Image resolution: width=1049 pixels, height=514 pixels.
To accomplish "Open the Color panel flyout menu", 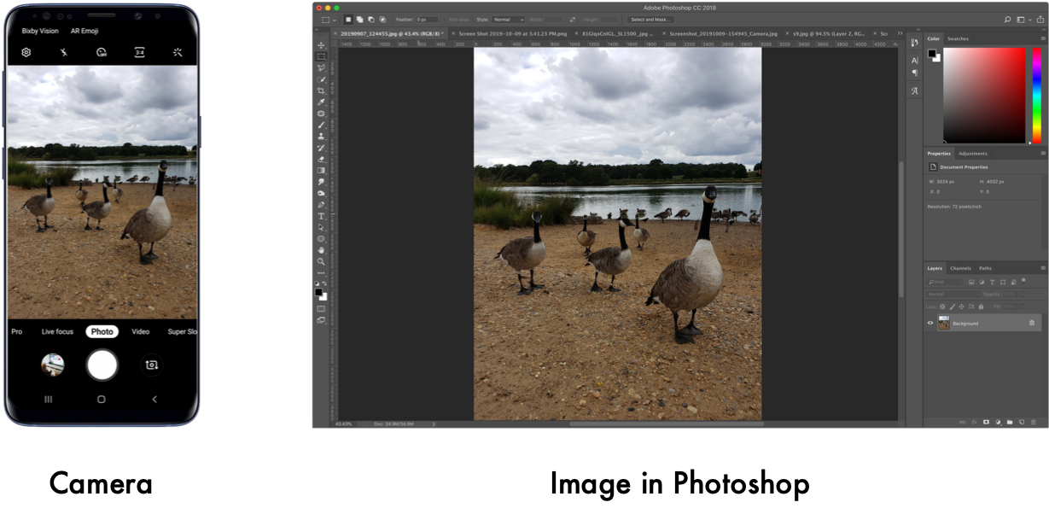I will tap(1043, 38).
